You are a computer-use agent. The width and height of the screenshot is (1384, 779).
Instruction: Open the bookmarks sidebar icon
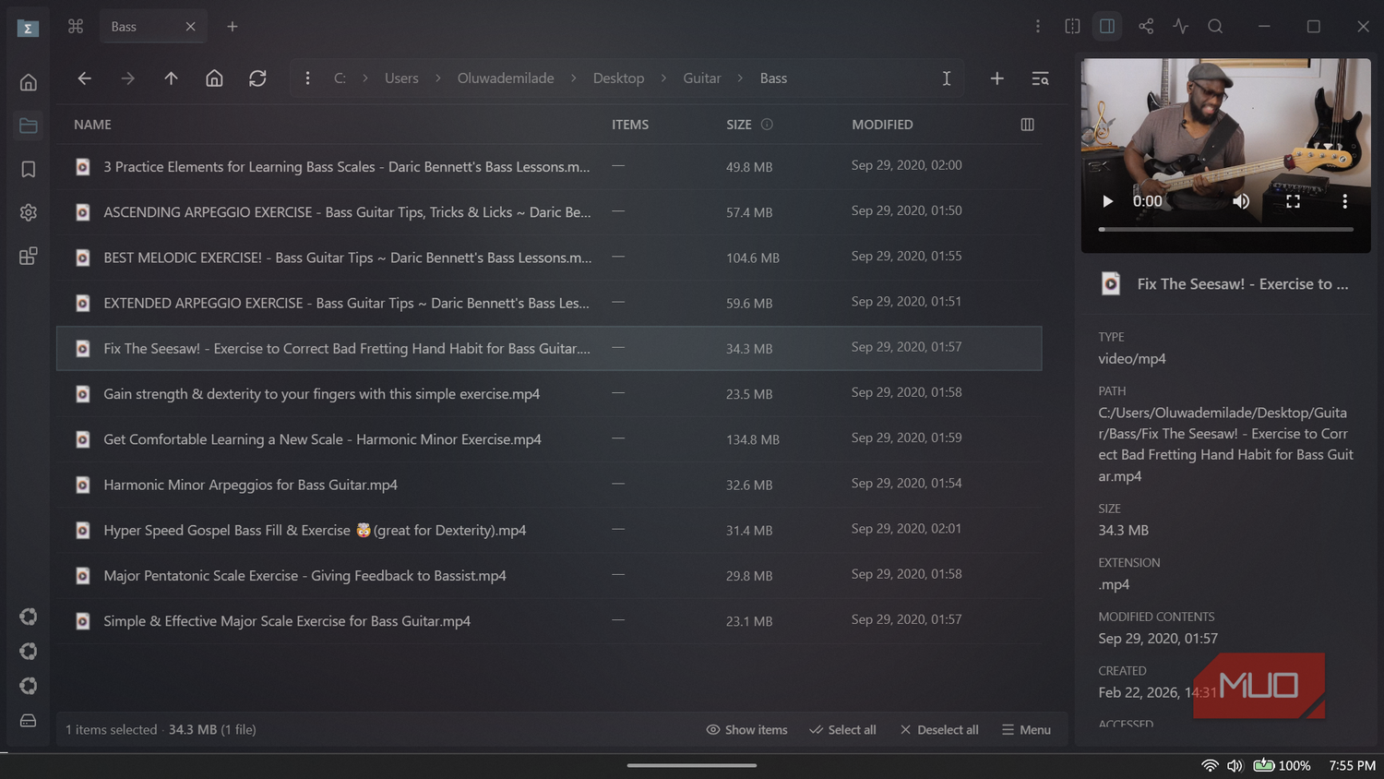[29, 169]
